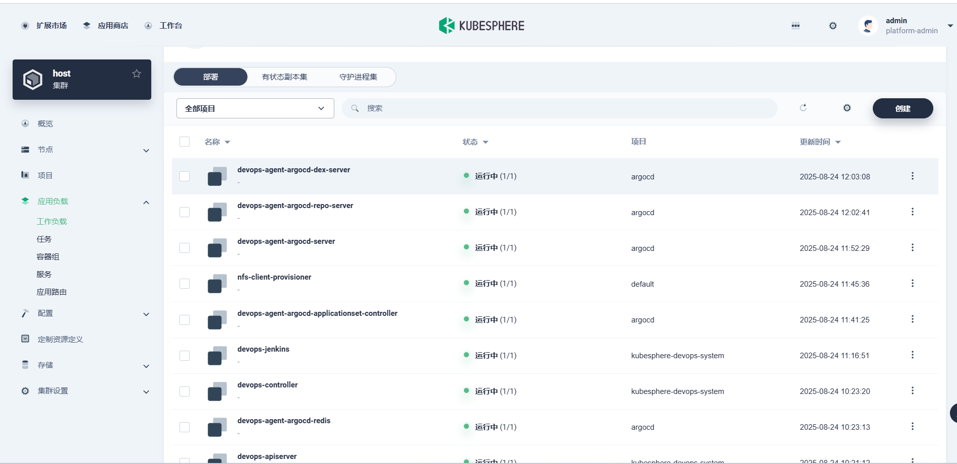The width and height of the screenshot is (957, 464).
Task: Expand the 节点 sidebar menu
Action: click(x=146, y=150)
